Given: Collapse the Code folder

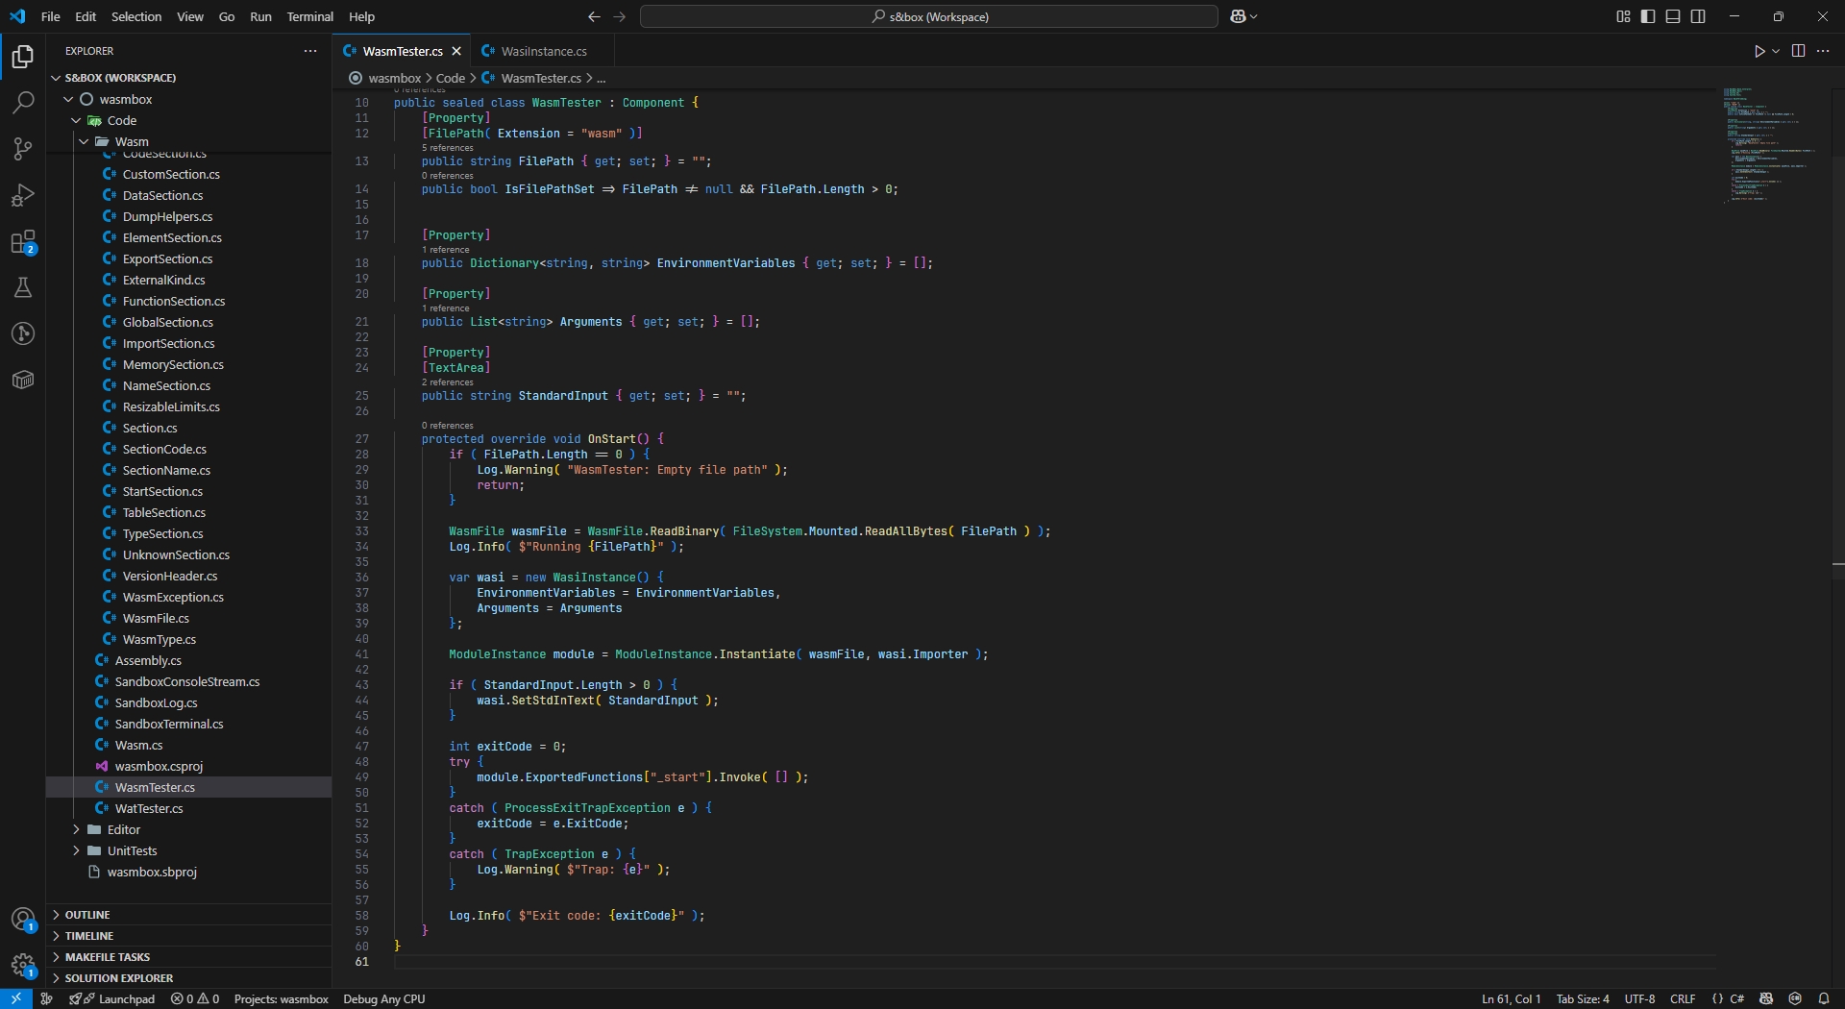Looking at the screenshot, I should [x=188, y=120].
